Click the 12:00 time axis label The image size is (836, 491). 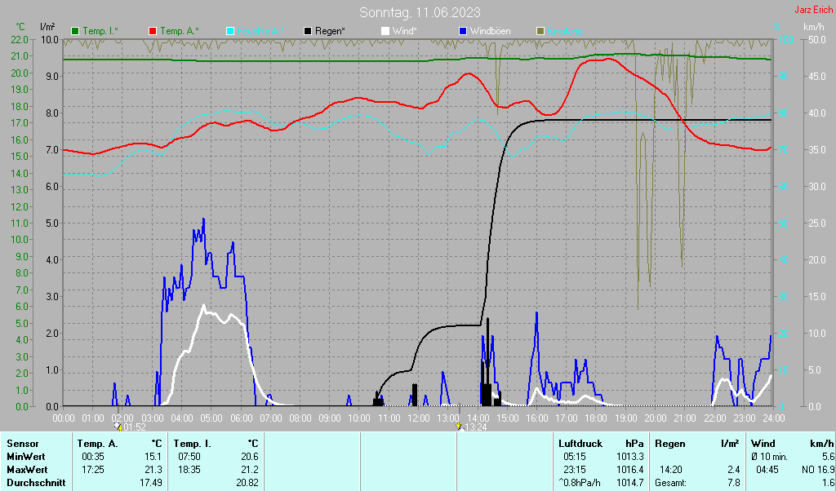[x=418, y=418]
